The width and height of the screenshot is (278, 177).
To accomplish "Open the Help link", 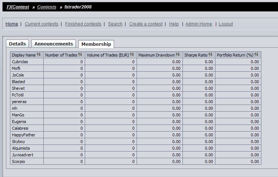I will 174,24.
